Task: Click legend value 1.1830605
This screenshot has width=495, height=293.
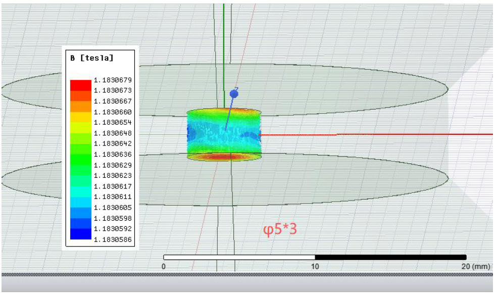Action: 113,208
